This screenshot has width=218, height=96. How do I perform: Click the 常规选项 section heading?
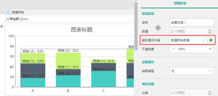[x=148, y=14]
